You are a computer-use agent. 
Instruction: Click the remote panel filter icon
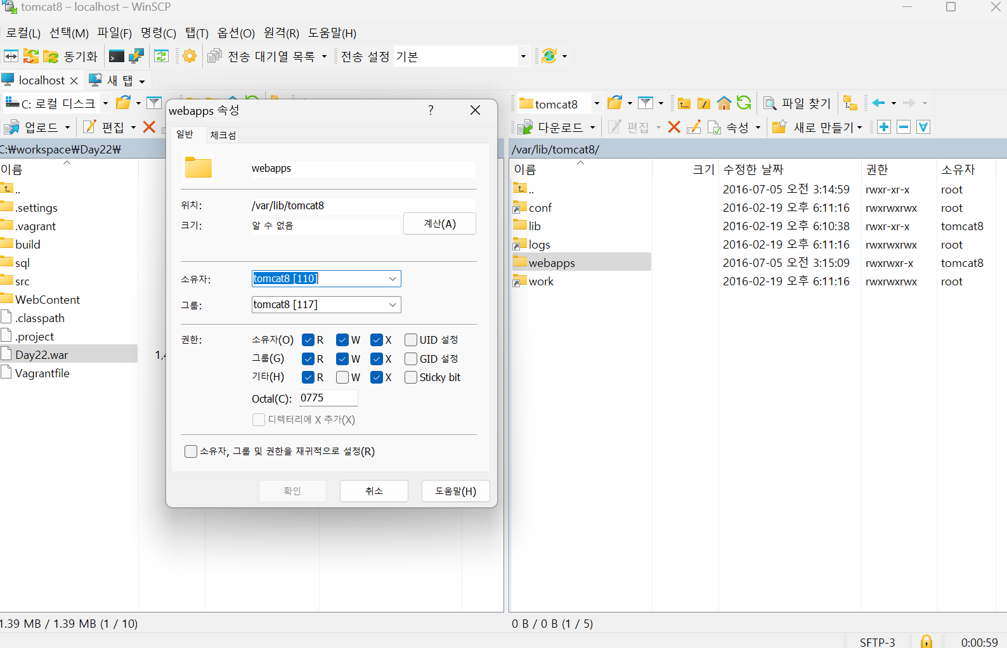[645, 103]
